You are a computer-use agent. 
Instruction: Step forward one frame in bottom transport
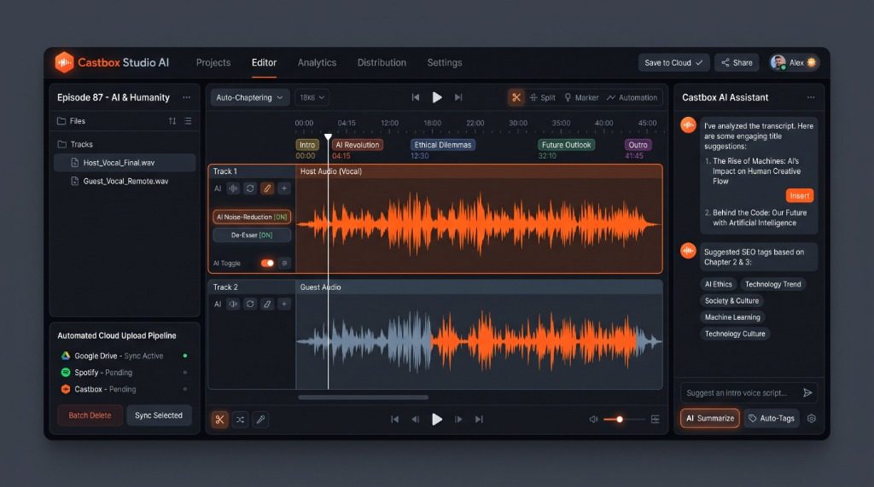(458, 420)
